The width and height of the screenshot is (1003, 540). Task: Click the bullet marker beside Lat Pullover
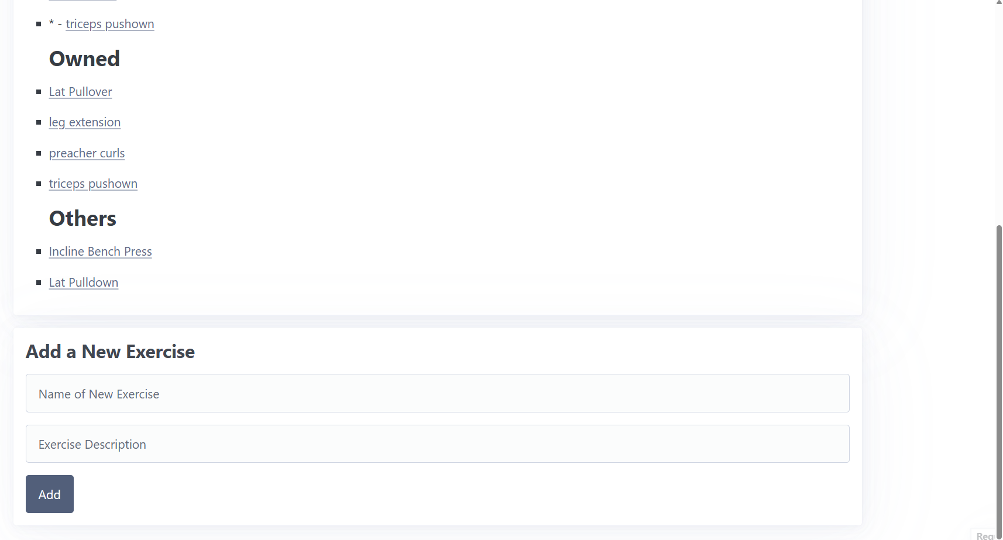39,92
